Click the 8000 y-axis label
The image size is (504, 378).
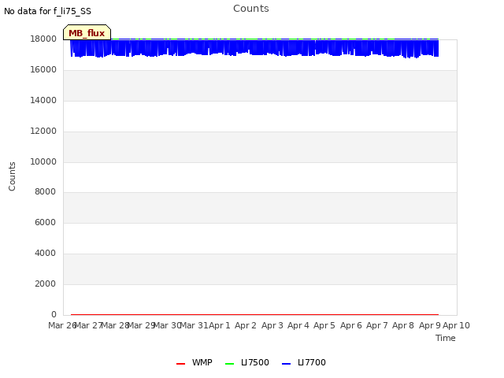(x=46, y=192)
